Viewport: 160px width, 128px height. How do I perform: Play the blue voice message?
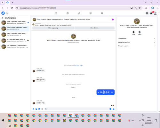[x=99, y=92]
